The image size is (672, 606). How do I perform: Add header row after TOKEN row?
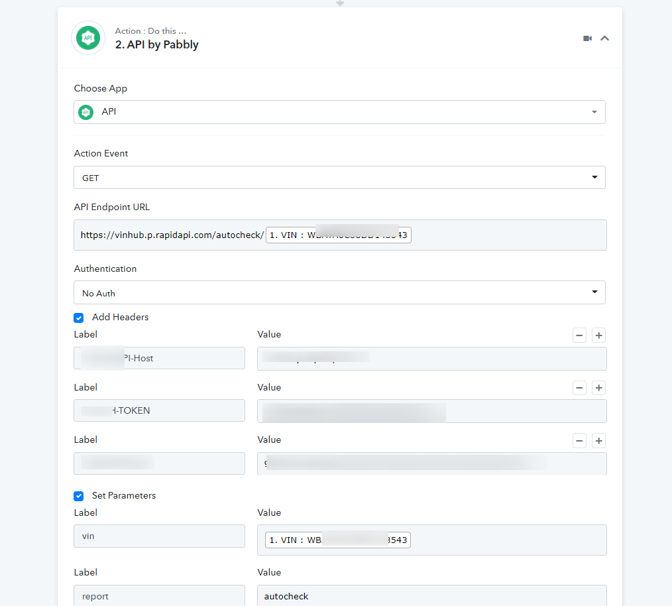pos(598,388)
